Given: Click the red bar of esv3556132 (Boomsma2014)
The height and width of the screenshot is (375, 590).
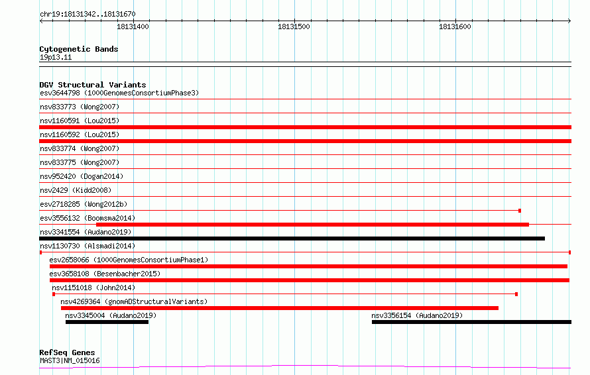Looking at the screenshot, I should pyautogui.click(x=312, y=225).
